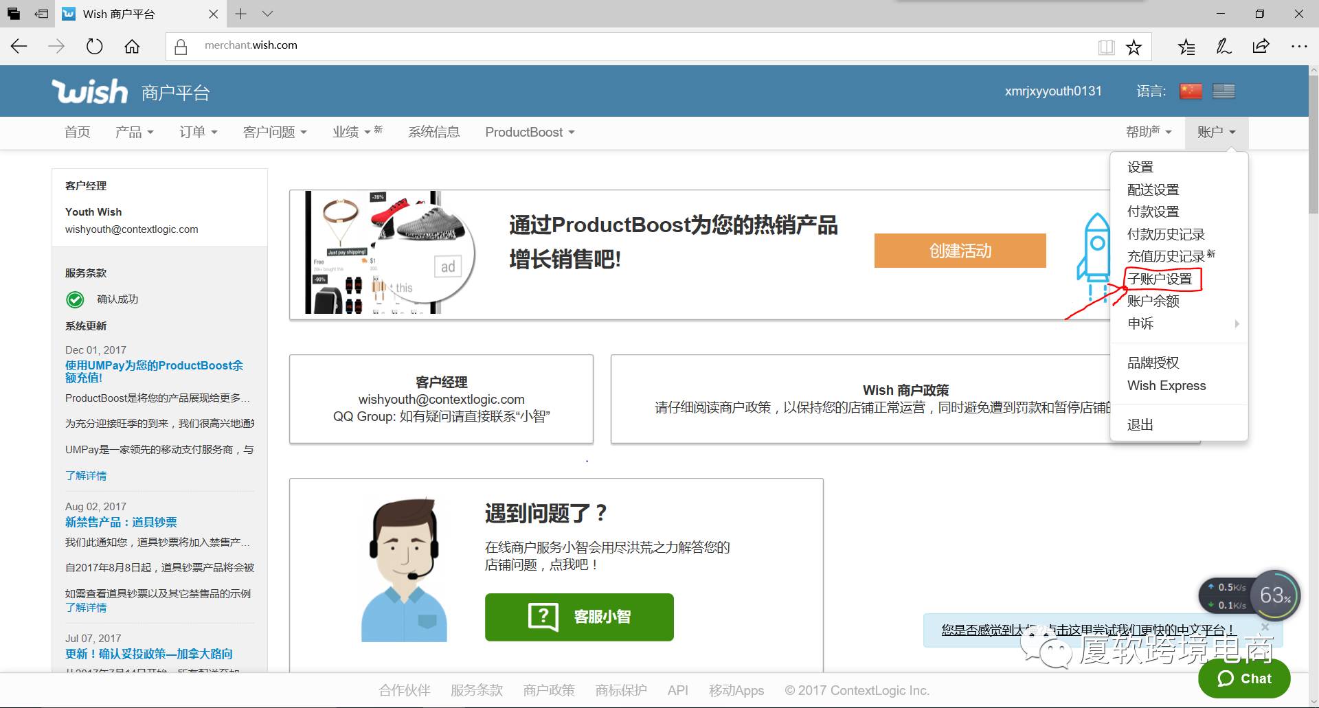Open the browser home page
The image size is (1319, 708).
[x=132, y=46]
